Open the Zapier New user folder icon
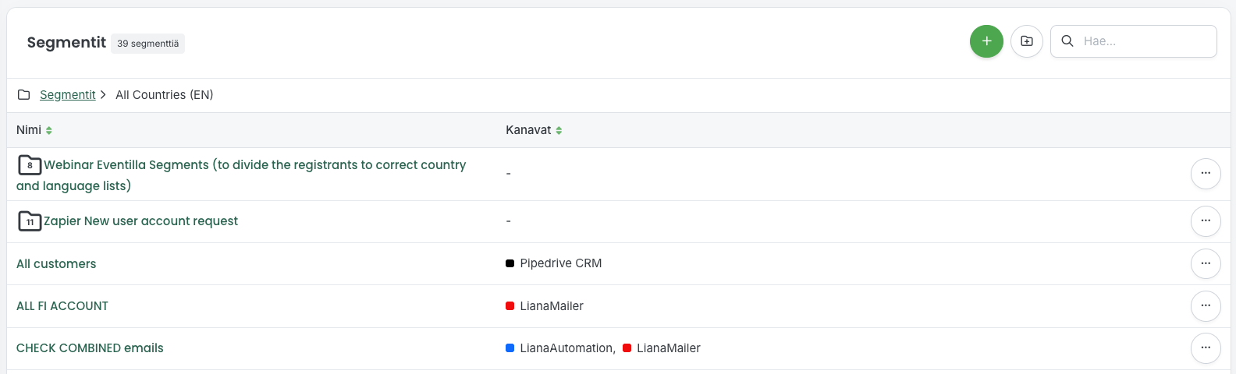 (x=30, y=221)
